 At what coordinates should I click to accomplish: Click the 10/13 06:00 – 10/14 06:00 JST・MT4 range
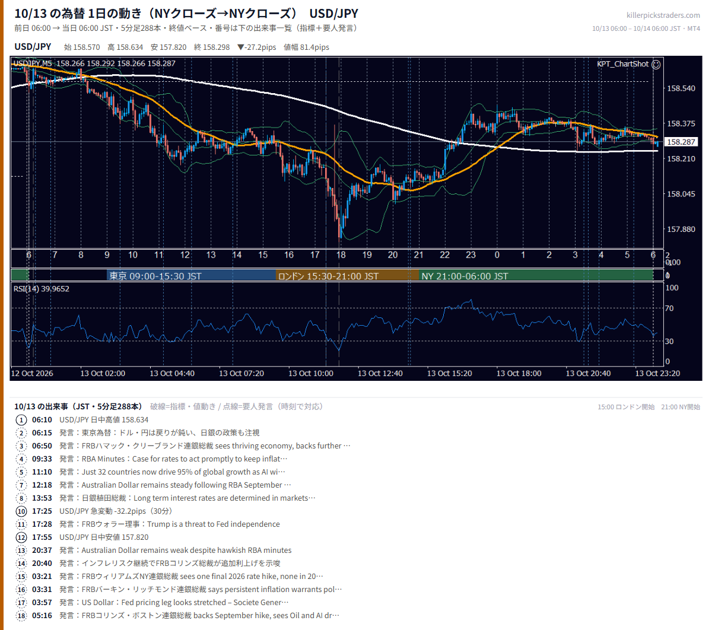tap(646, 28)
